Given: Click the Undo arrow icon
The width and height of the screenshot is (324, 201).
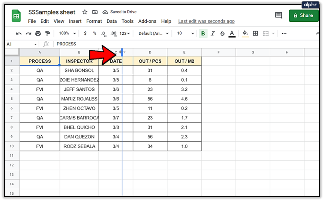Looking at the screenshot, I should pyautogui.click(x=19, y=34).
